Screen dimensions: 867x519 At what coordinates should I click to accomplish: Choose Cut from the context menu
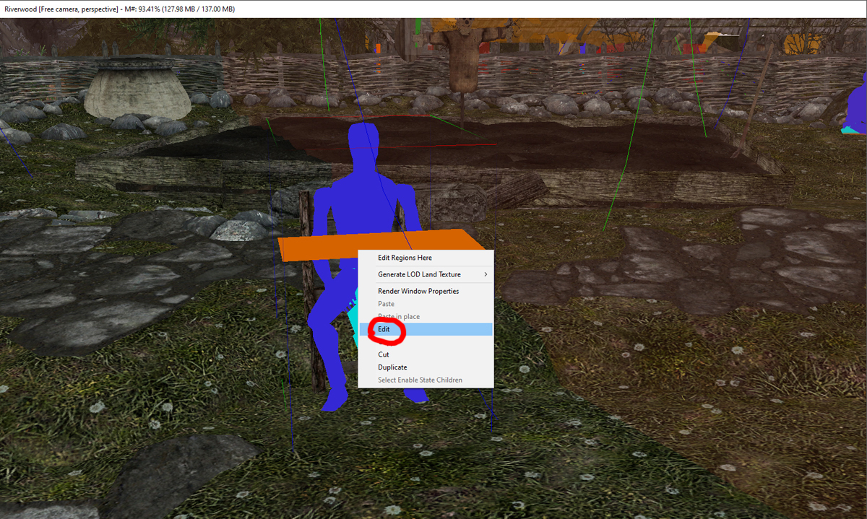(384, 354)
